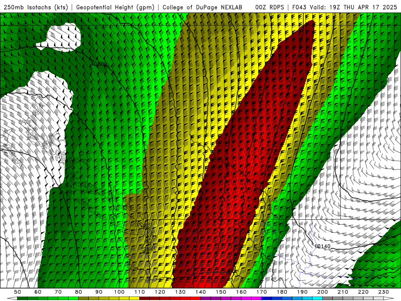Click the 70 value on the color scale
Viewport: 401px width, 301px height.
58,292
